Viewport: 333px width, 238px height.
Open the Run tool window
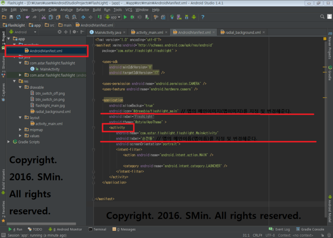15,229
